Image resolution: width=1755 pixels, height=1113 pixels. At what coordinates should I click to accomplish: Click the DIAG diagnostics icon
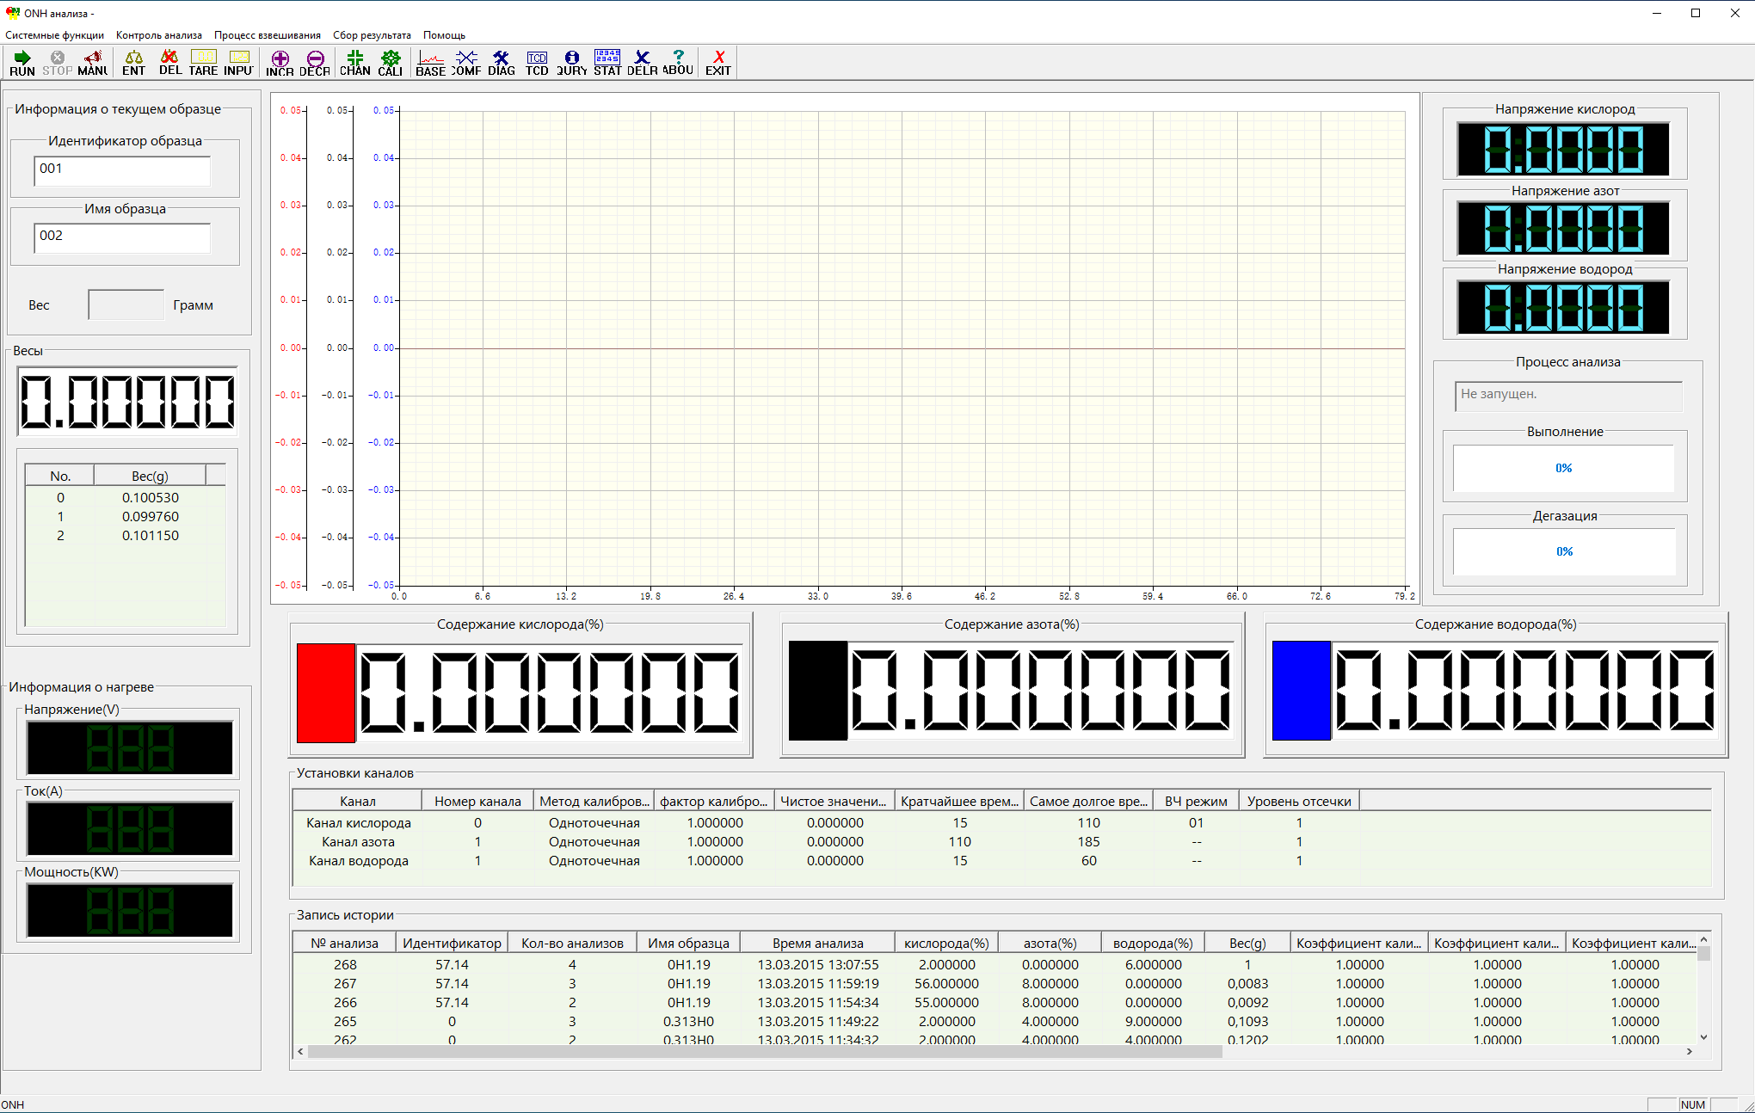501,62
